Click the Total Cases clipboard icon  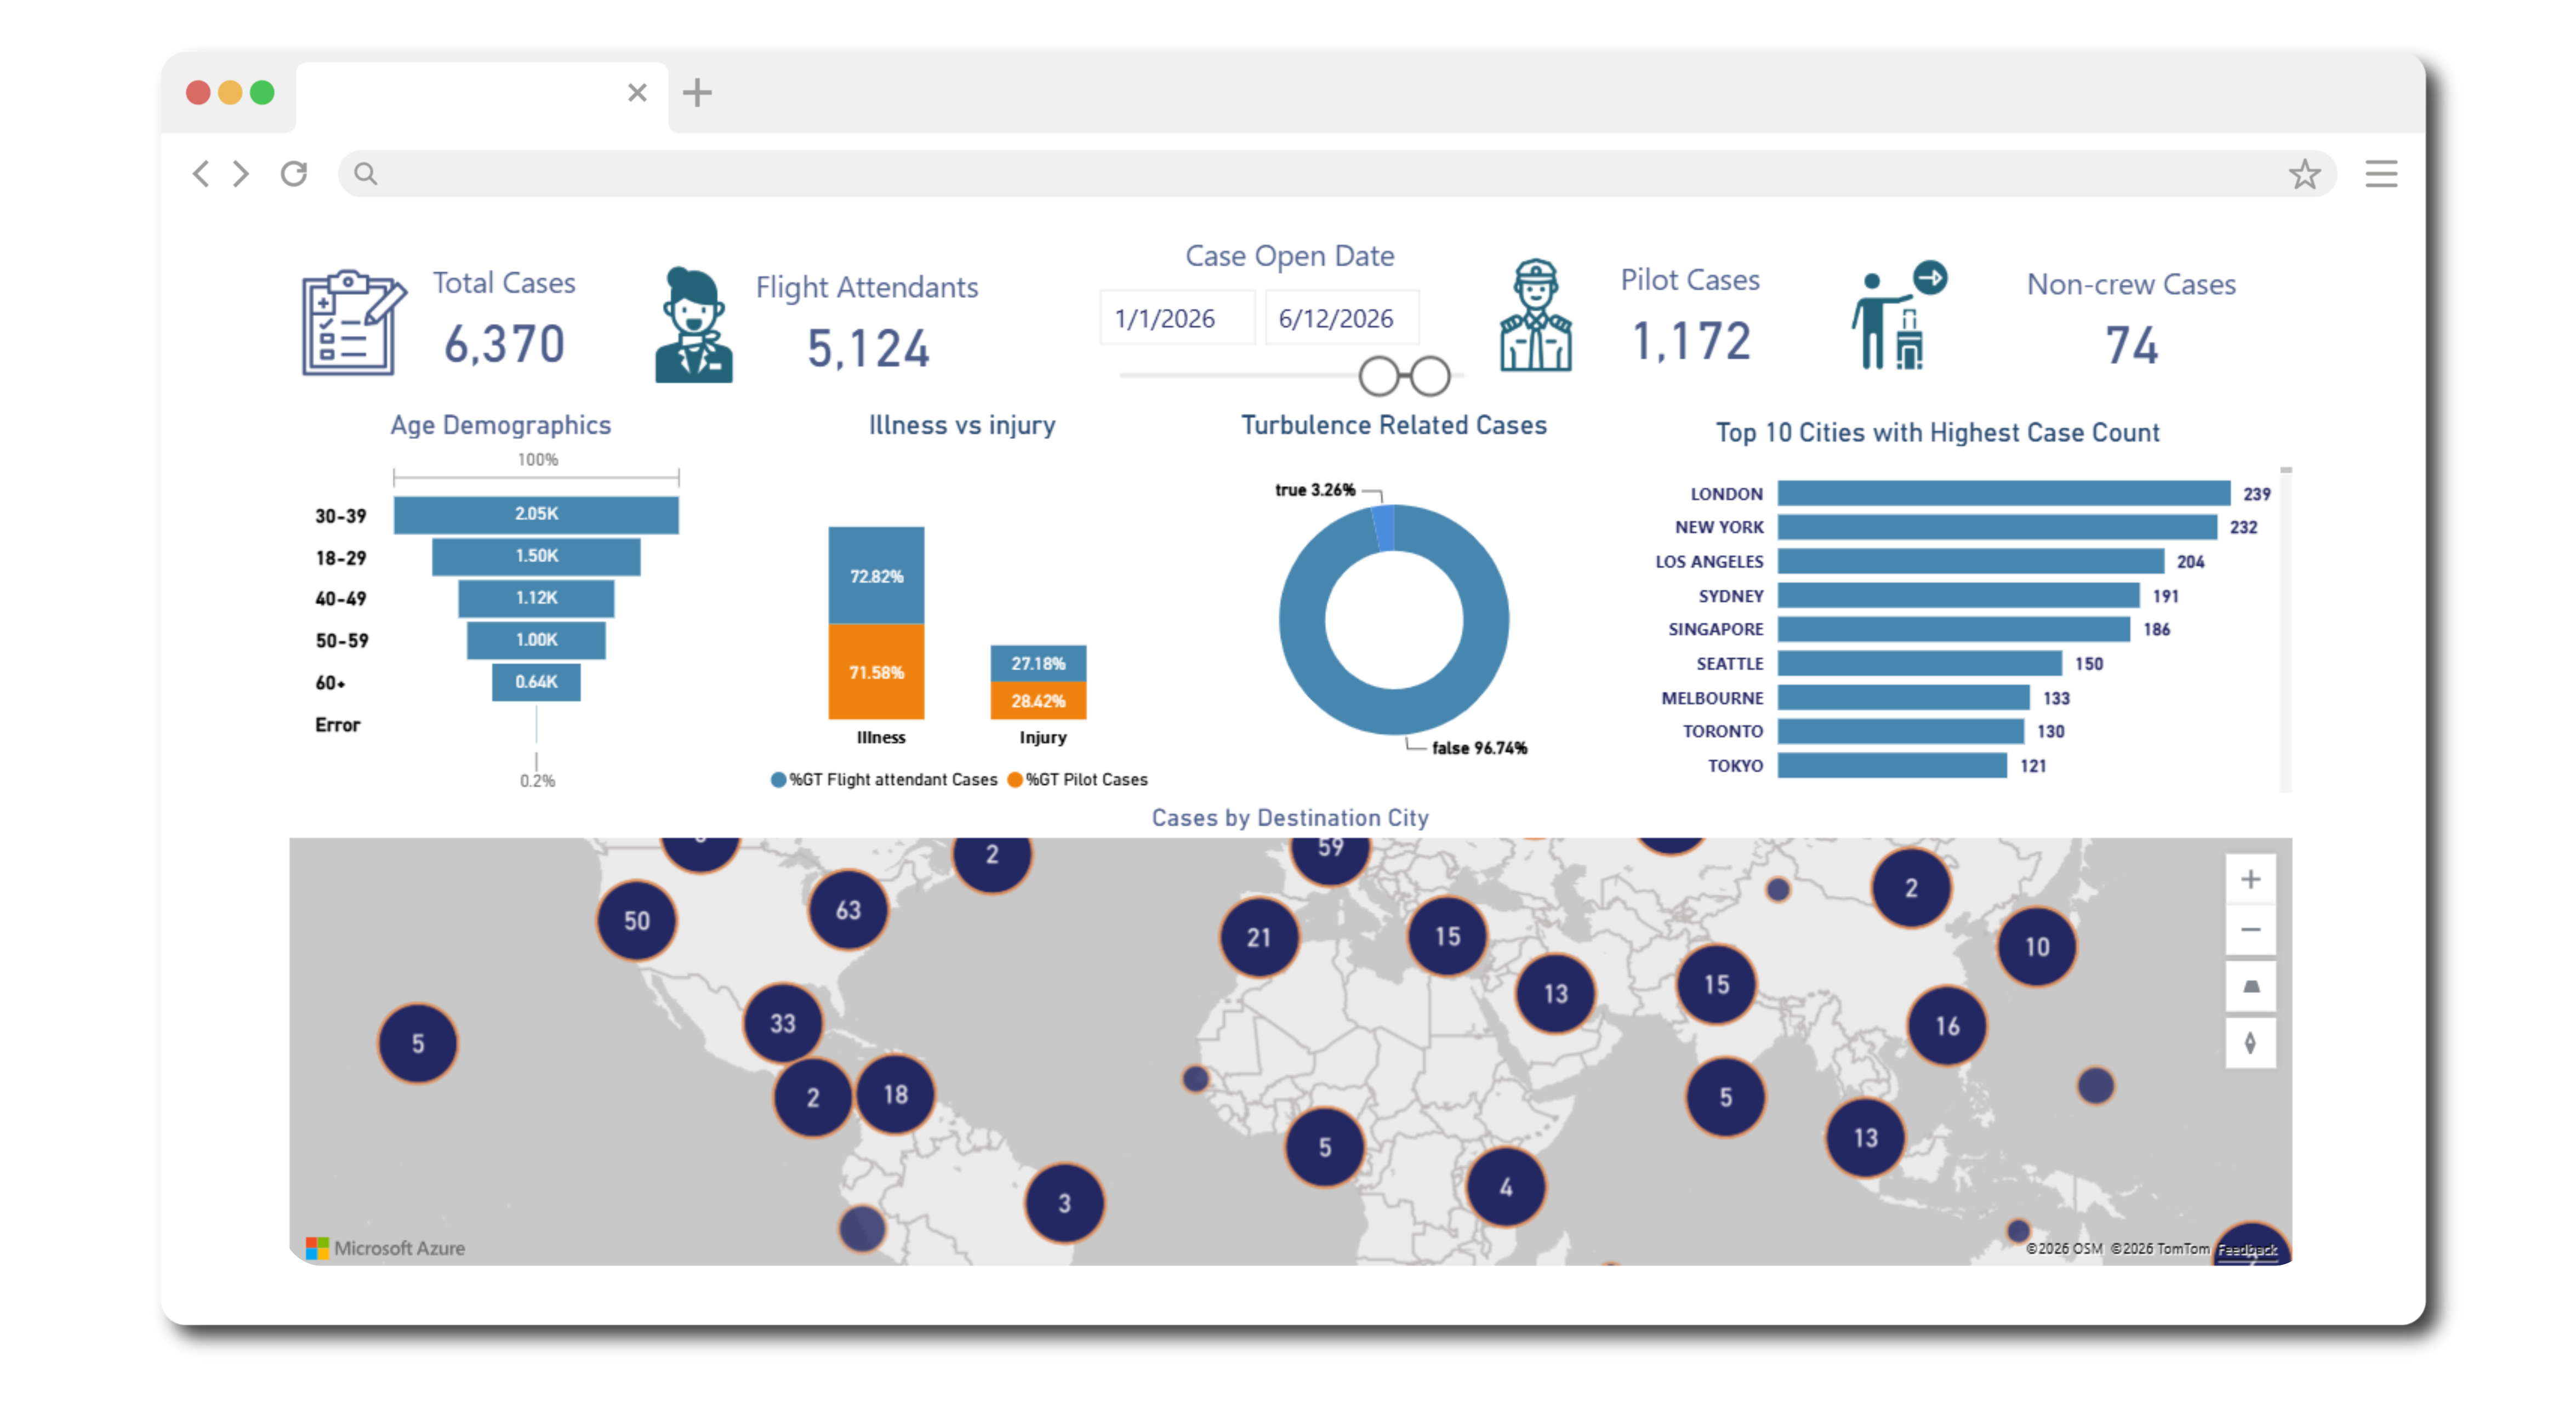pos(354,322)
